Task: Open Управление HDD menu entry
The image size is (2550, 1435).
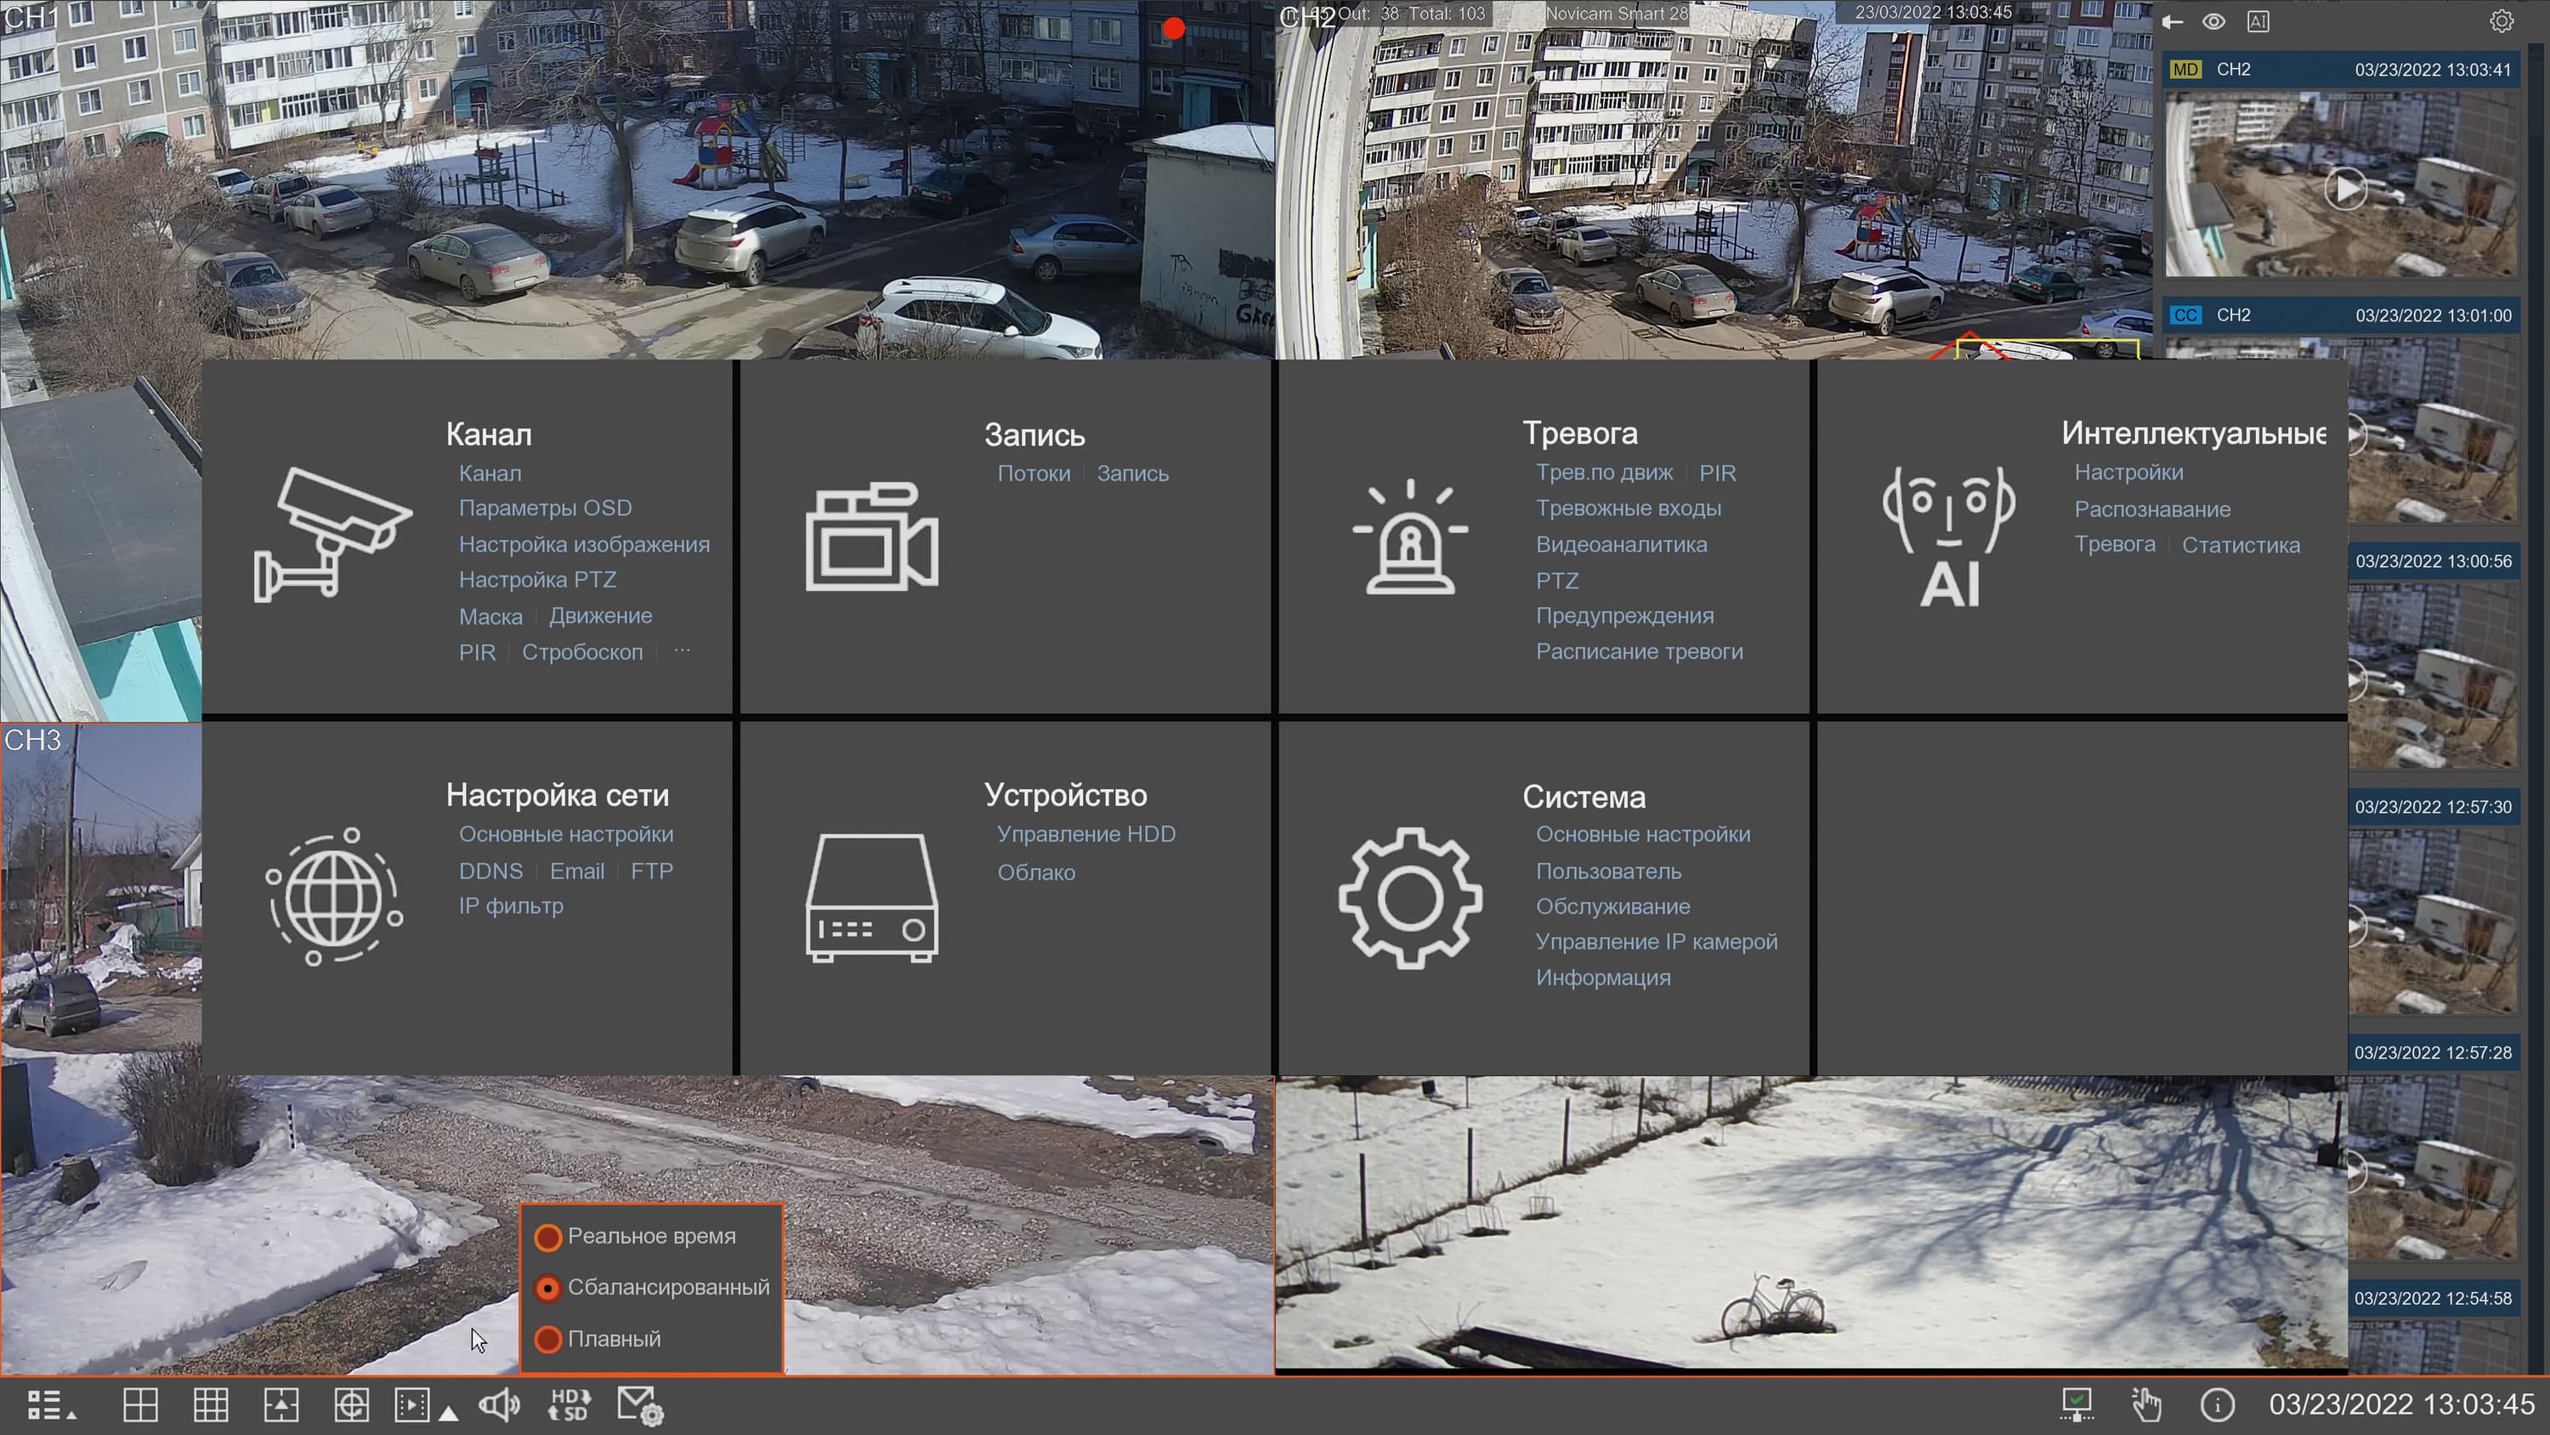Action: [x=1086, y=834]
